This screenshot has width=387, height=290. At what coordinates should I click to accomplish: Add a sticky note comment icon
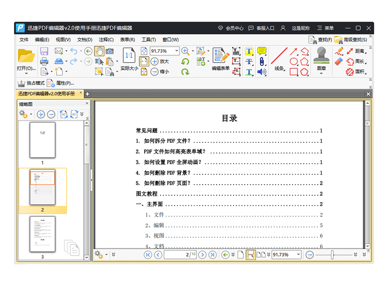[x=262, y=51]
